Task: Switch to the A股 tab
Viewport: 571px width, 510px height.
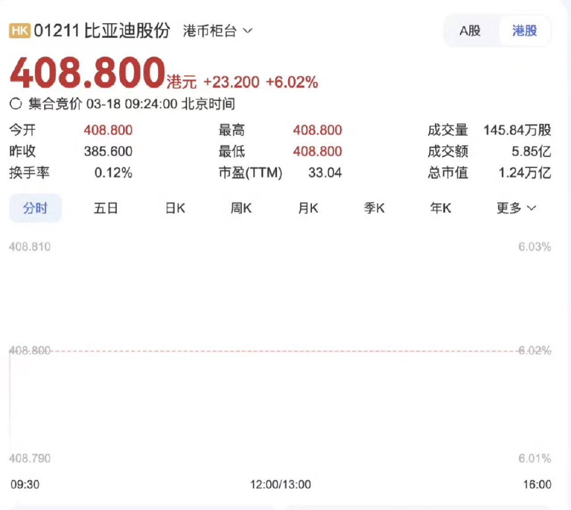Action: (469, 31)
